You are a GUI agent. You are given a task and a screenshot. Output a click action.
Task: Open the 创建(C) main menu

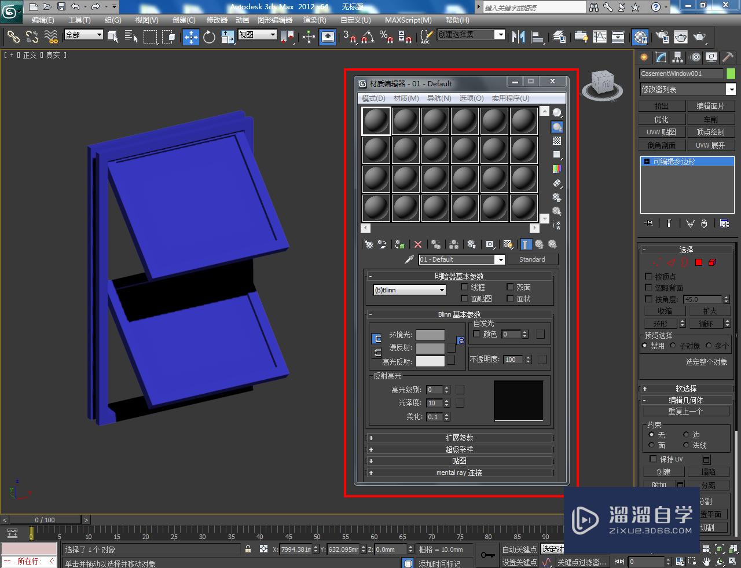(184, 20)
